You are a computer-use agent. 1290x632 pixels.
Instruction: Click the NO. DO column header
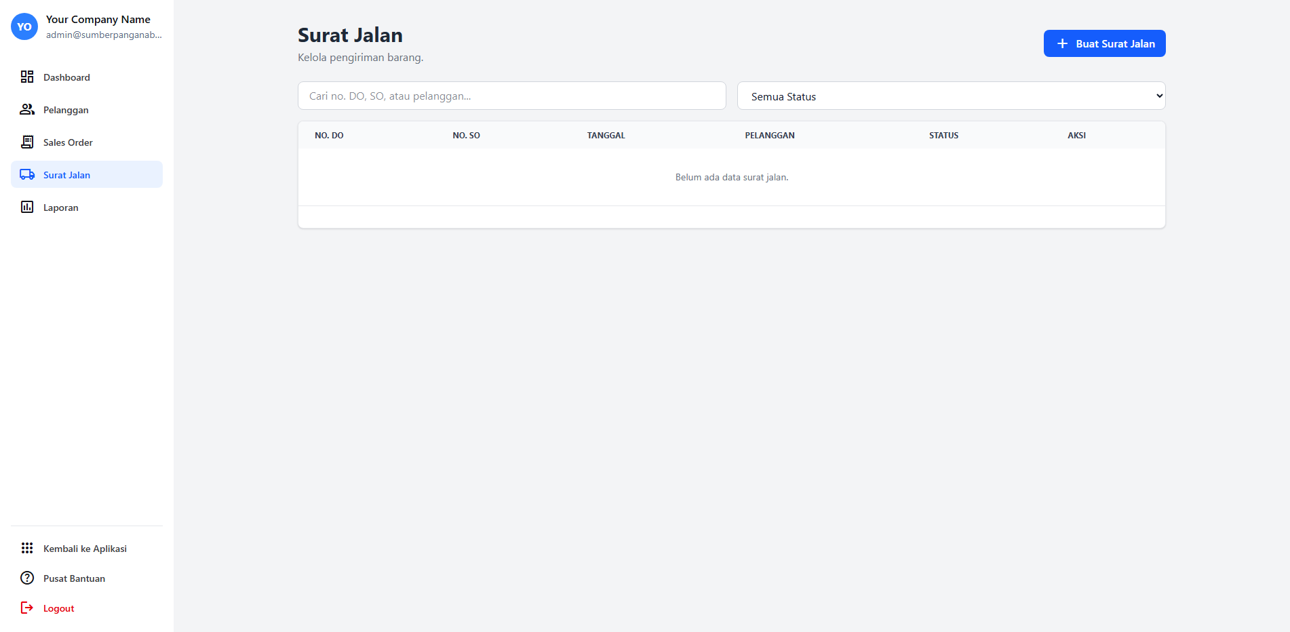tap(329, 136)
